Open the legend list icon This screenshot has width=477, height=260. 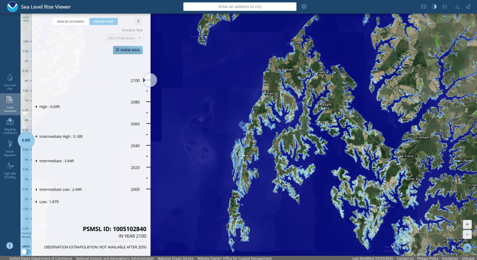445,7
